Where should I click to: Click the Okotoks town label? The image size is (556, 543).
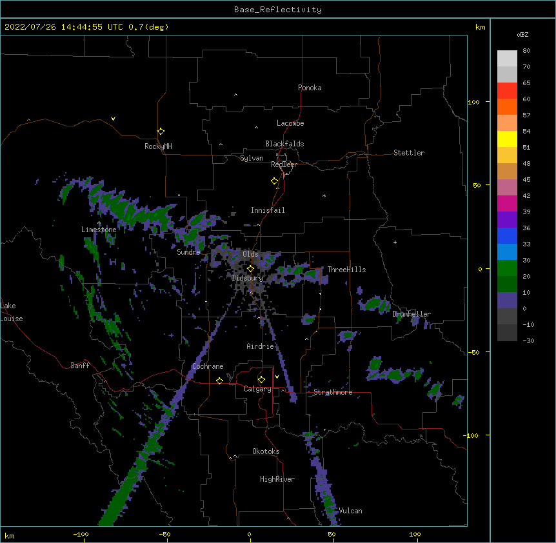266,451
